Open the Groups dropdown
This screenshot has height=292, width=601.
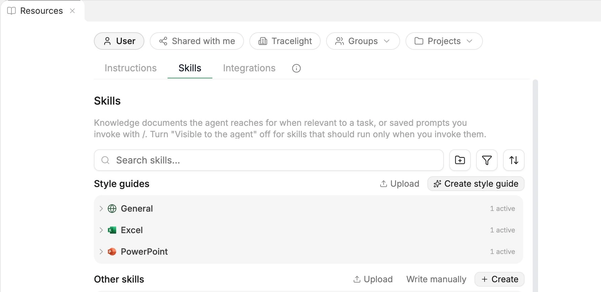(363, 41)
